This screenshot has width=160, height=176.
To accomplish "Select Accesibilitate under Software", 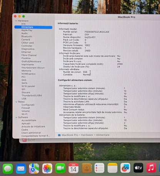I will point(29,120).
